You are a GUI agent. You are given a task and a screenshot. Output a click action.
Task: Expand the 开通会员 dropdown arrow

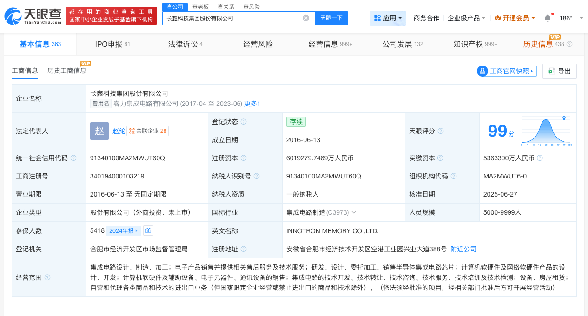[x=533, y=18]
